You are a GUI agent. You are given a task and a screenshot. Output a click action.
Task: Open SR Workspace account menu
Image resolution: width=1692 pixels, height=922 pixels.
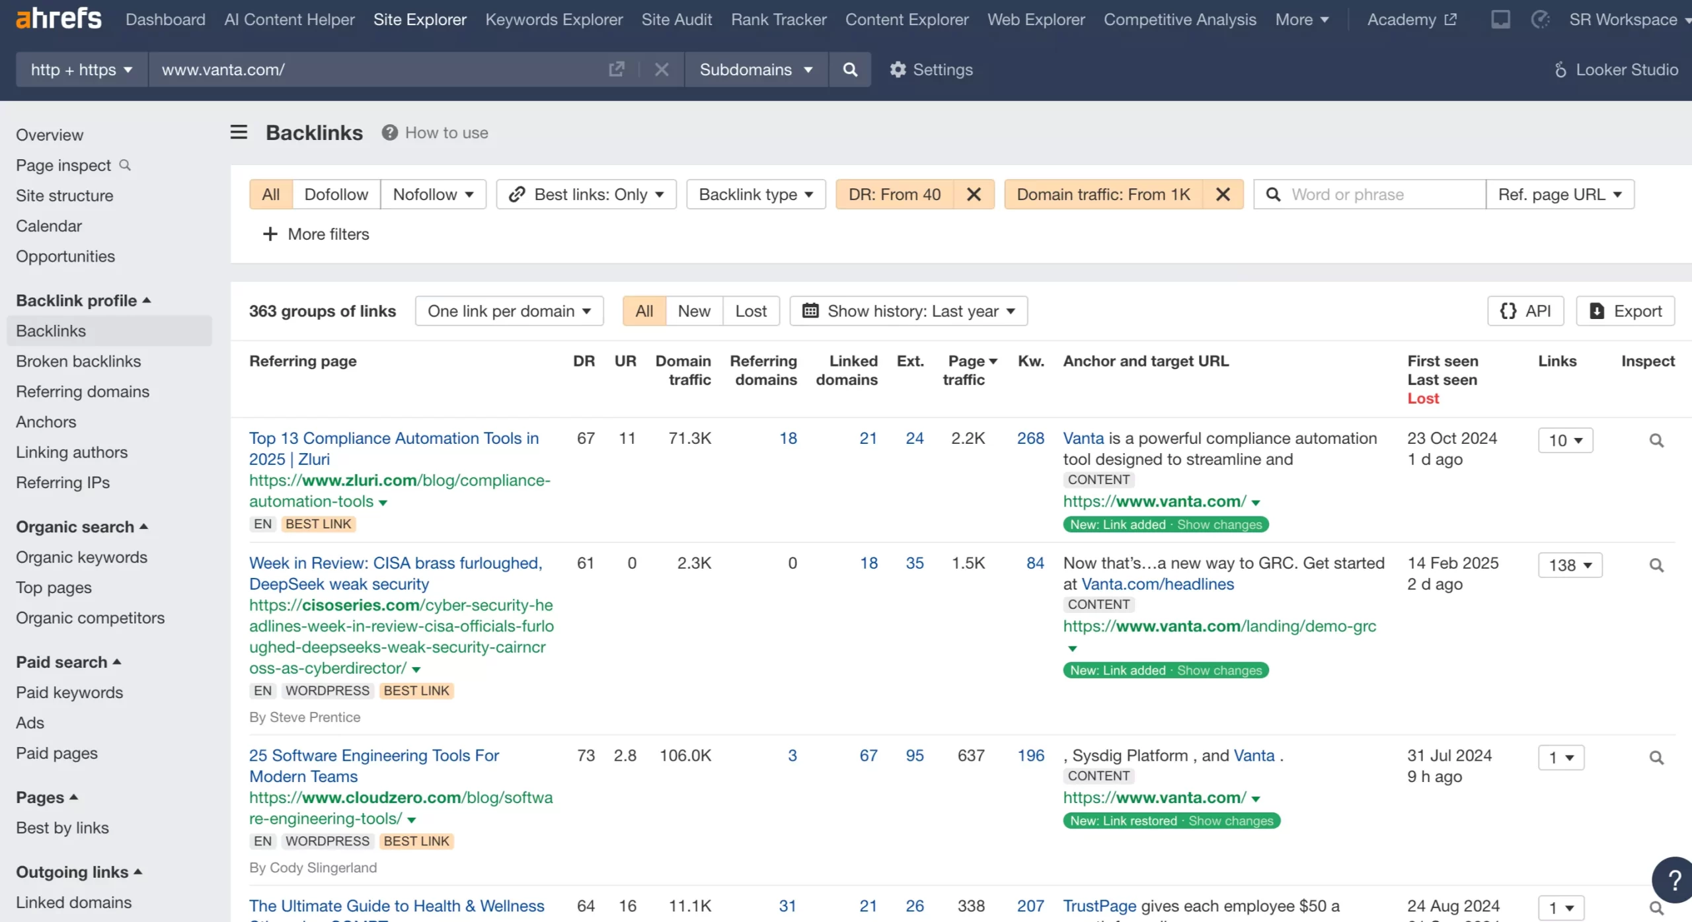point(1630,19)
